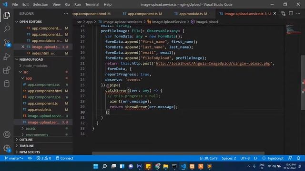
Task: Expand the environments folder
Action: 37,134
